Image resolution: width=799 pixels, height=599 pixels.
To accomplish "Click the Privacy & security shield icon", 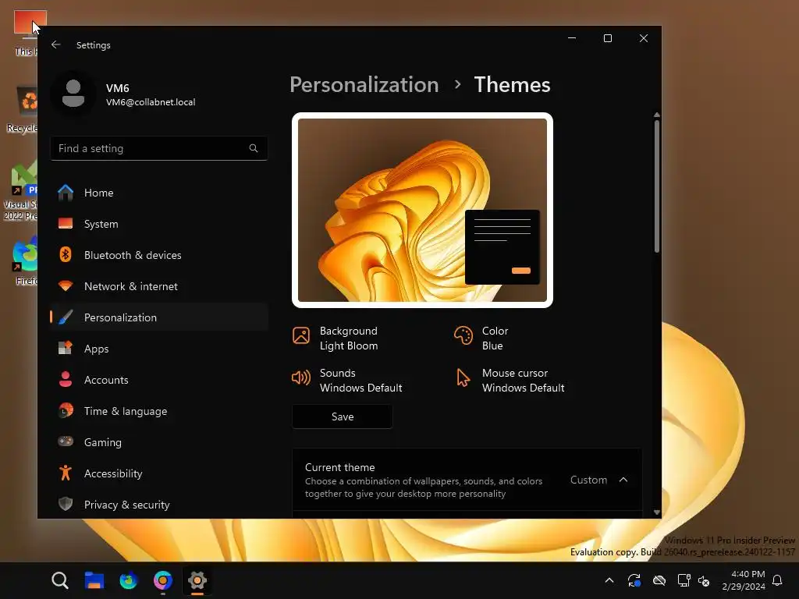I will point(66,505).
